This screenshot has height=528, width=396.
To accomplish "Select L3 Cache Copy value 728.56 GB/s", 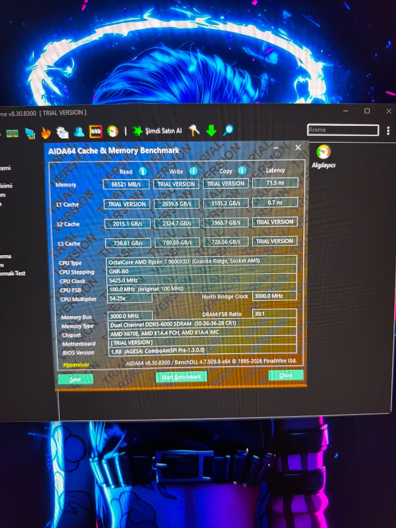I will pyautogui.click(x=226, y=242).
